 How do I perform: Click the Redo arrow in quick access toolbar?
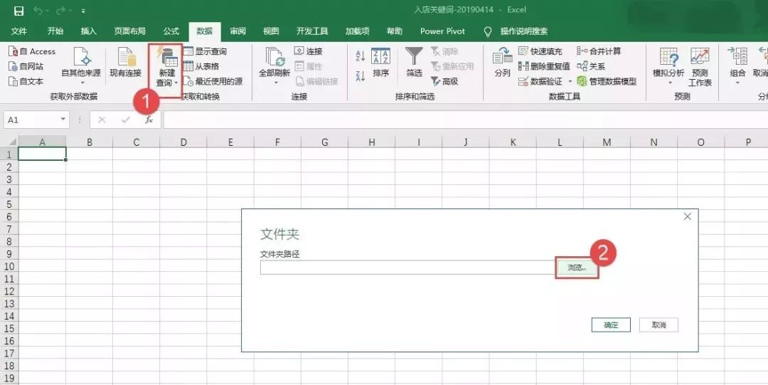pos(60,11)
